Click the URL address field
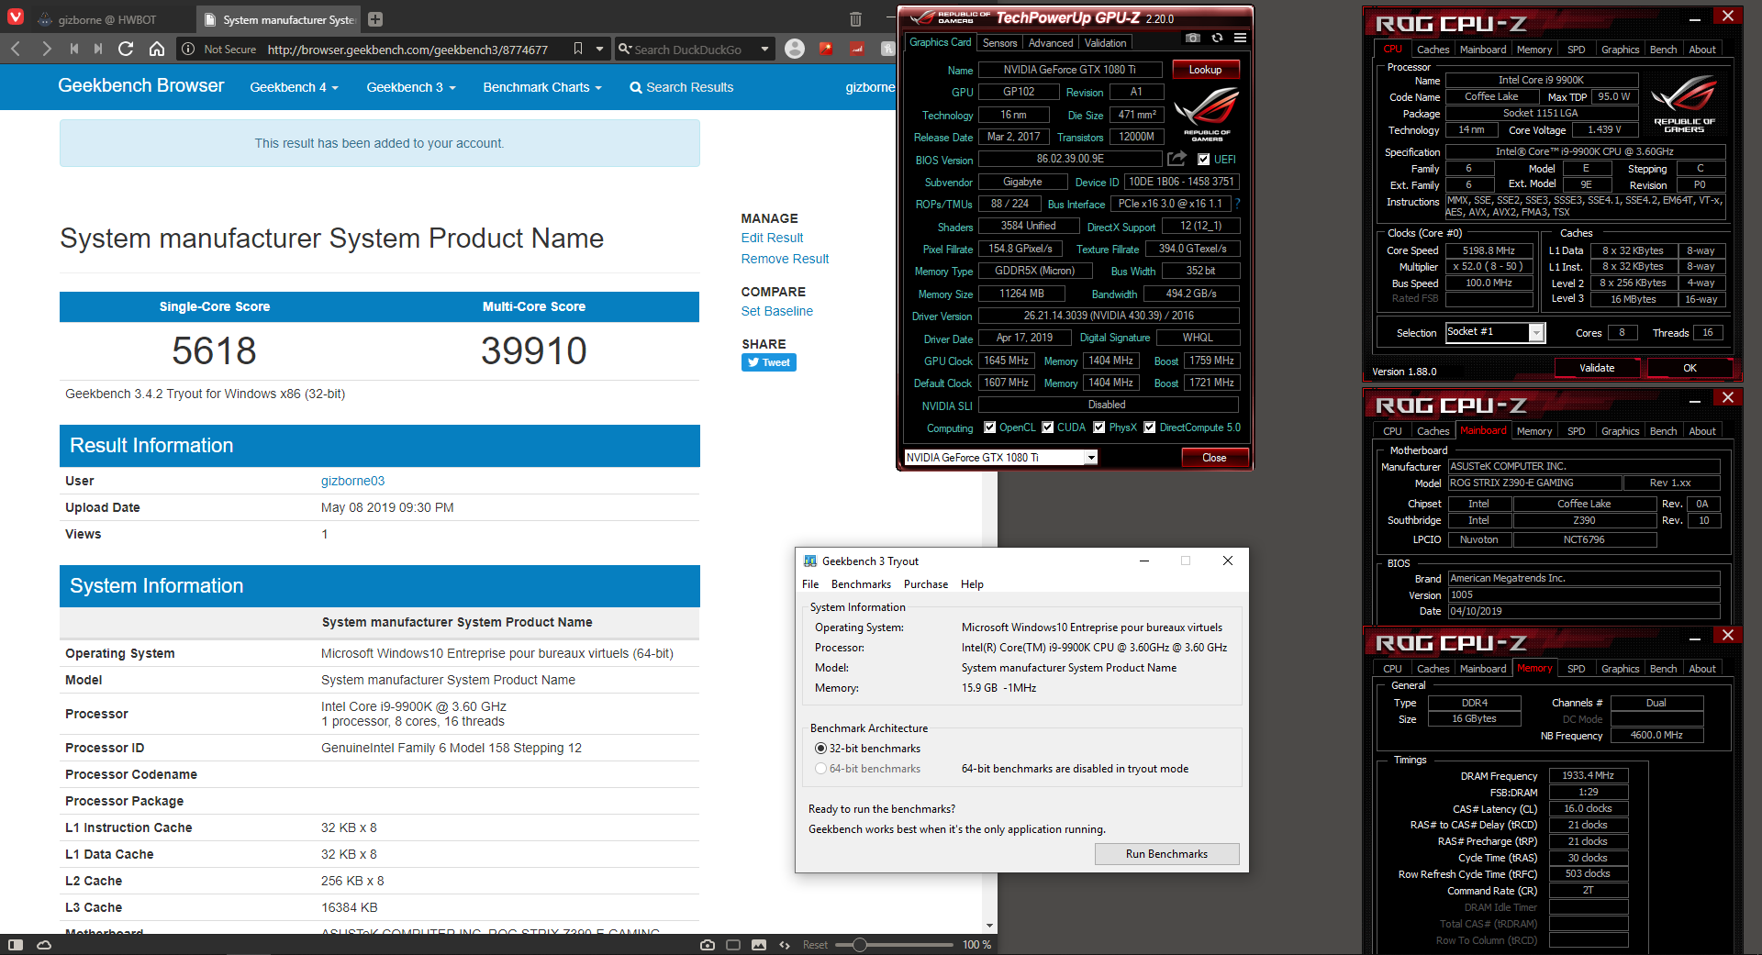The height and width of the screenshot is (955, 1762). point(408,50)
